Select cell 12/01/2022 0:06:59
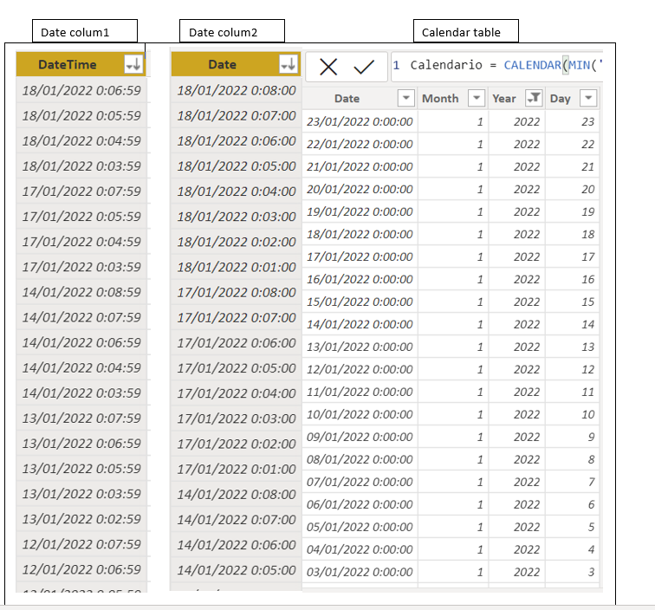 (x=81, y=569)
